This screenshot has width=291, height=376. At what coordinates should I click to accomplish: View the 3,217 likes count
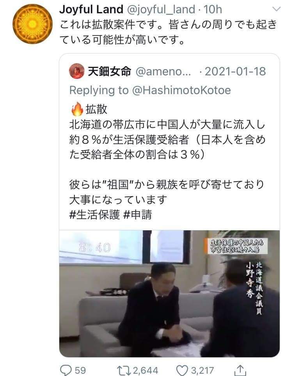coord(202,371)
